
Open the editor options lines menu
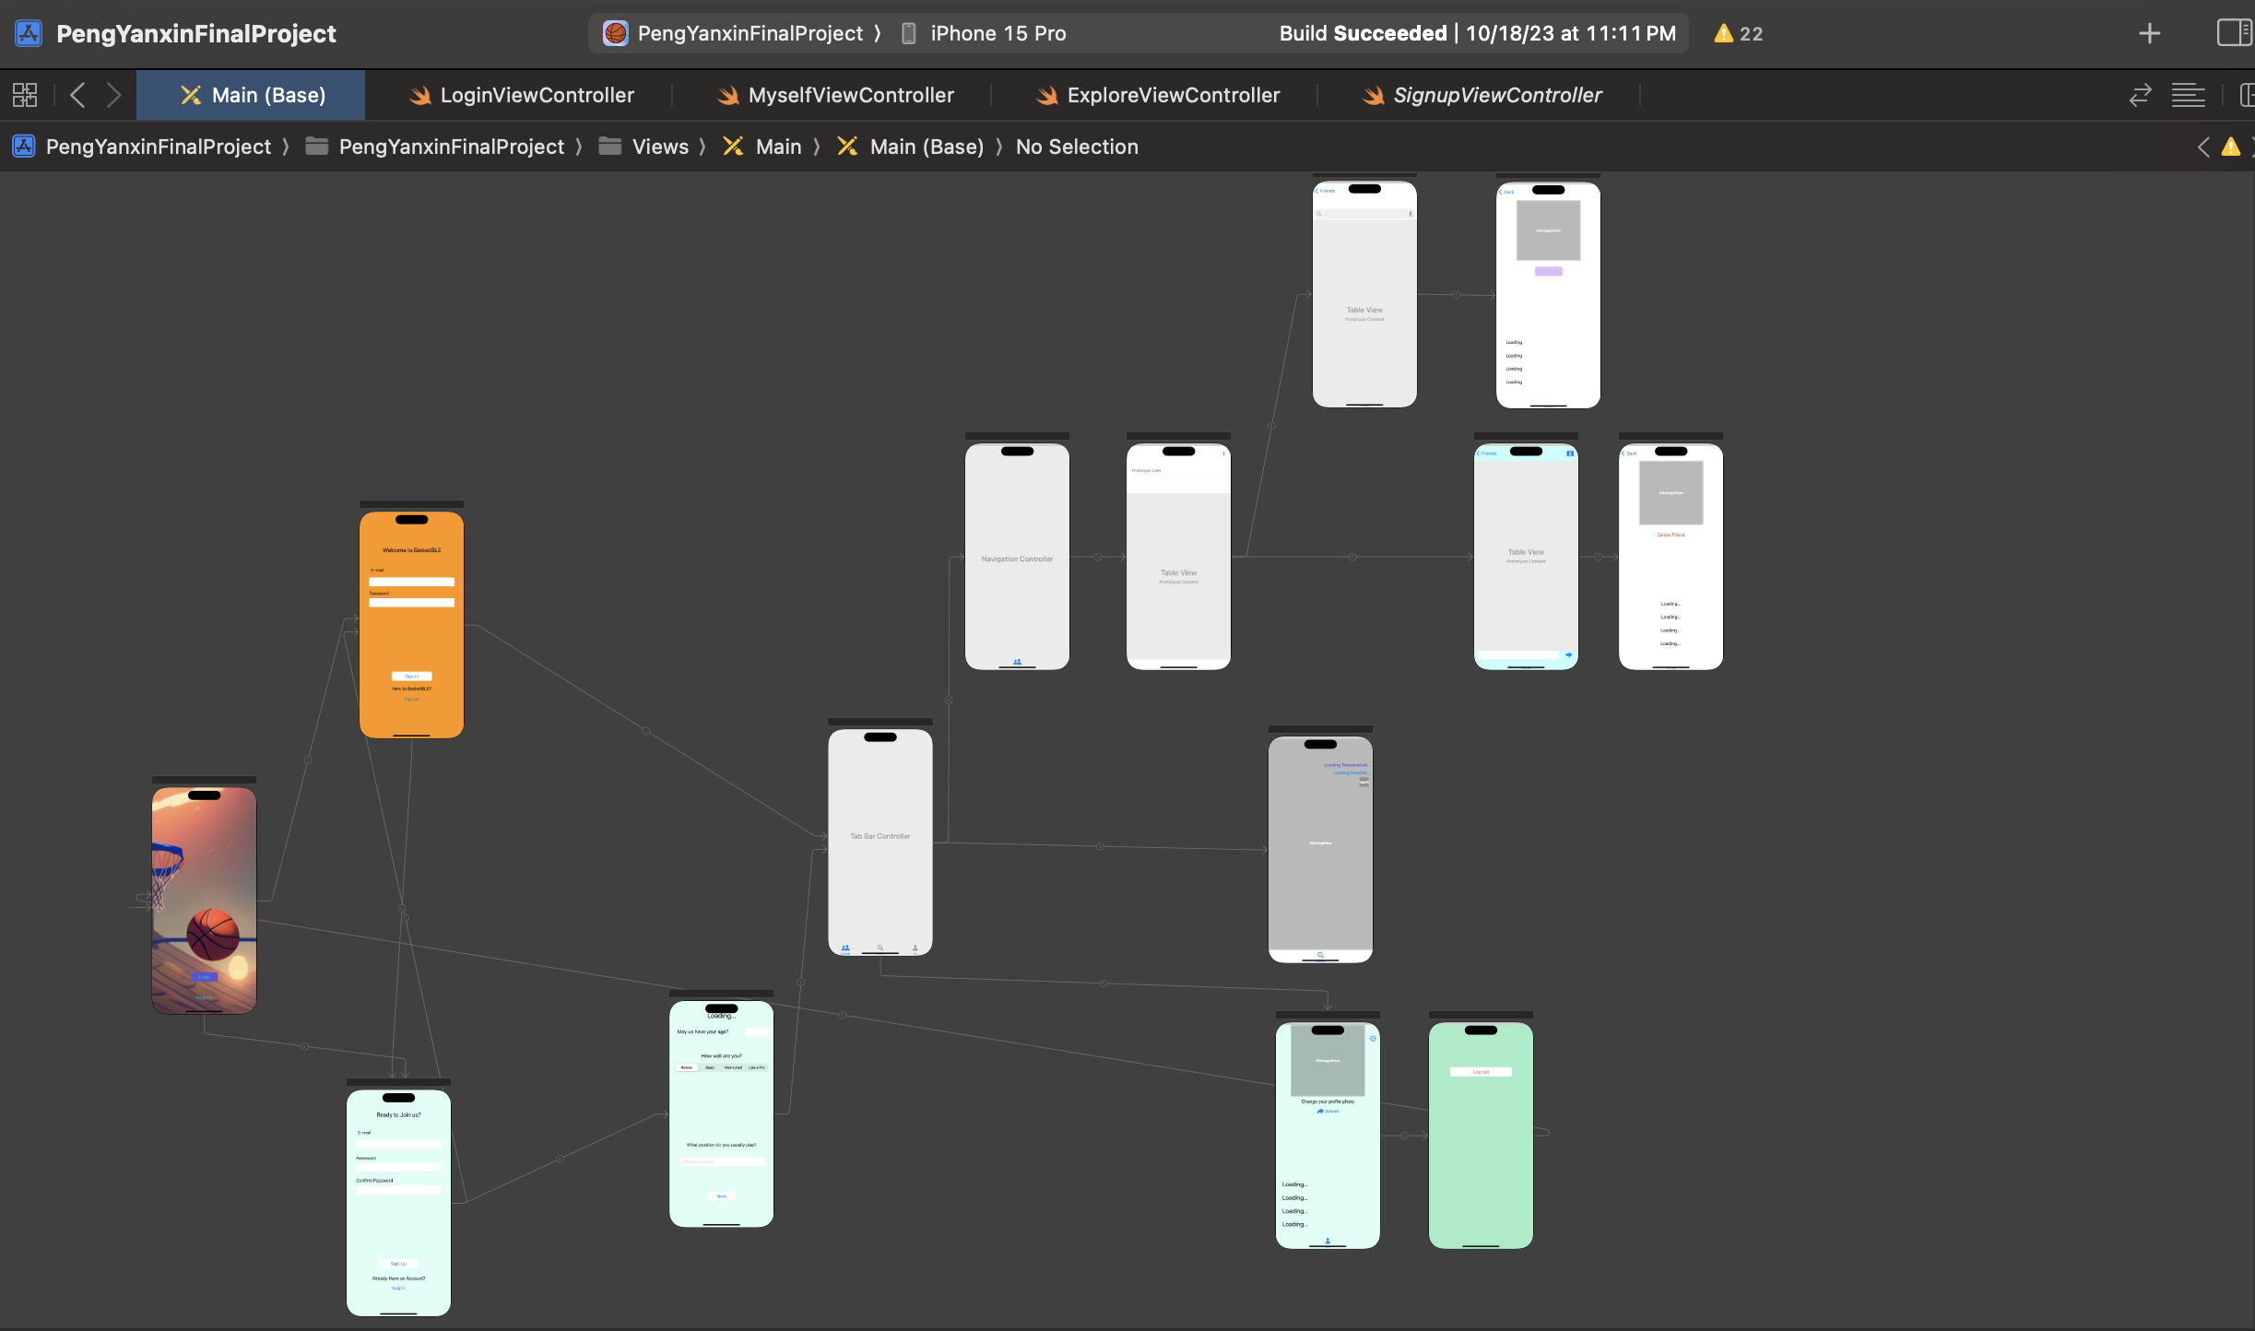(x=2188, y=95)
